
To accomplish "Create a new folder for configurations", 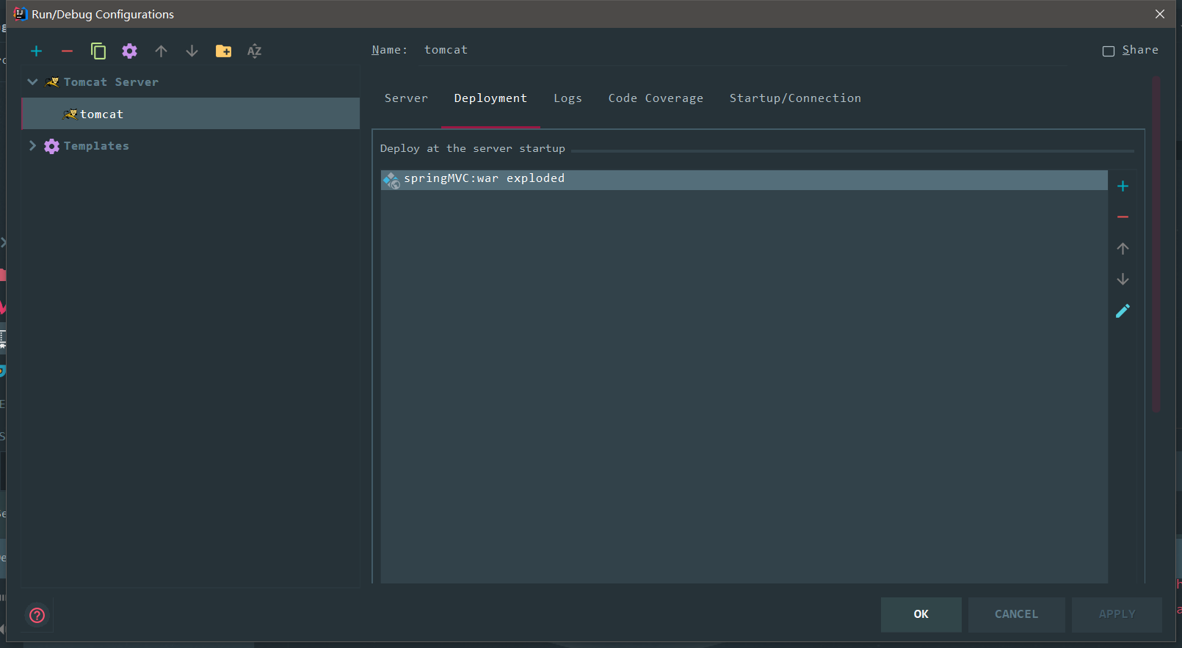I will [x=223, y=51].
